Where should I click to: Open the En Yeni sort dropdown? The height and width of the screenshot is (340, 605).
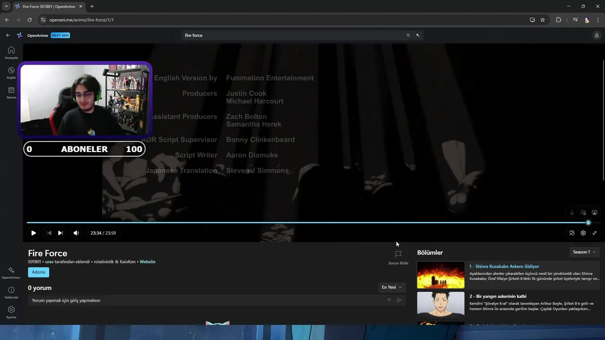coord(392,287)
